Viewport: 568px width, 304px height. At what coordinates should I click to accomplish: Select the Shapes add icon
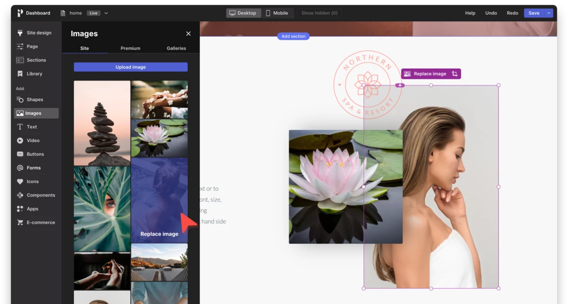(20, 100)
